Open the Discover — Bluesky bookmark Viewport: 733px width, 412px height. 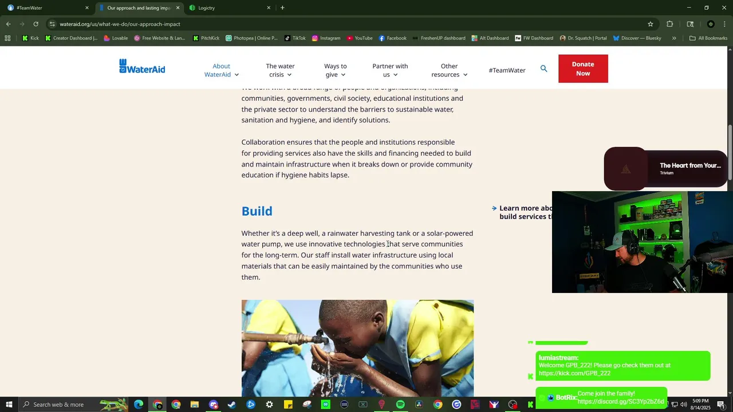637,38
